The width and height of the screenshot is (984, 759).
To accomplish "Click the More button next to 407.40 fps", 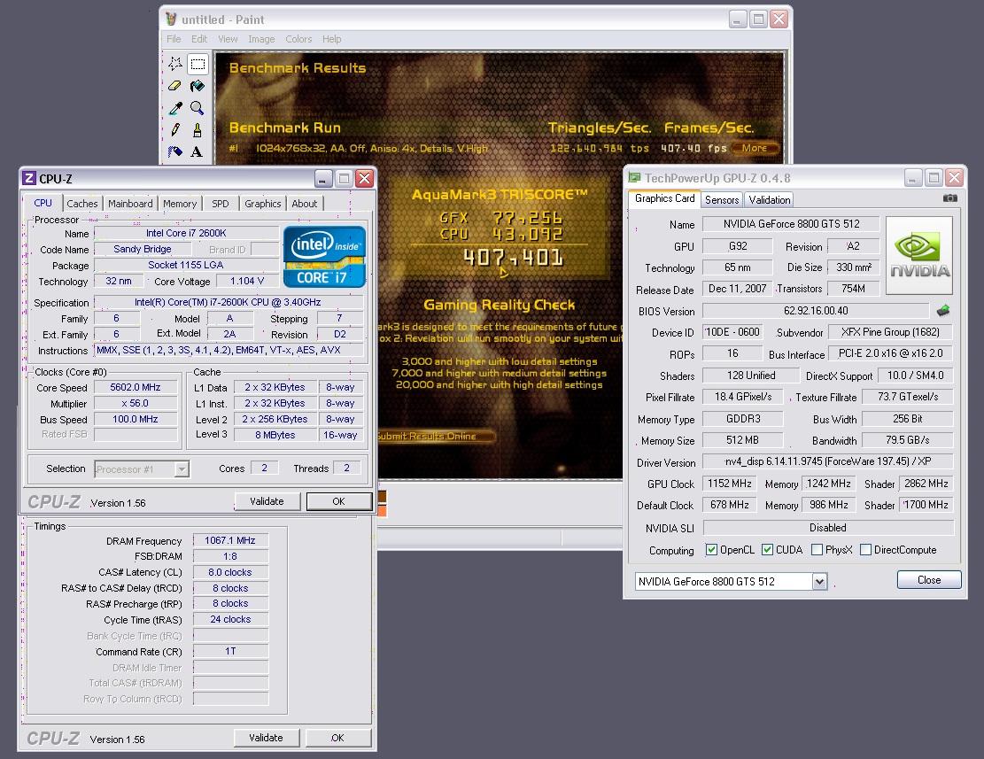I will (755, 148).
